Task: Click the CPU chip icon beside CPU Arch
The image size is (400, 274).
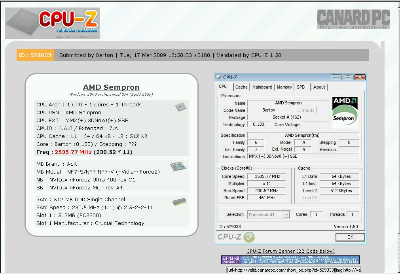Action: [180, 106]
